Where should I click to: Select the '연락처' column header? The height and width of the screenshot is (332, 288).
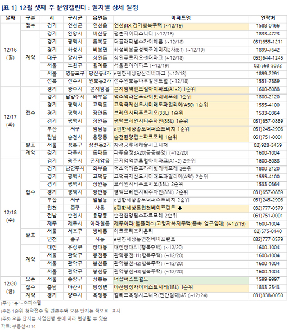click(x=268, y=18)
